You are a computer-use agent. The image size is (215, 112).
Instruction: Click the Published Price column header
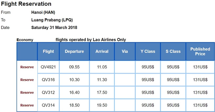coord(200,51)
